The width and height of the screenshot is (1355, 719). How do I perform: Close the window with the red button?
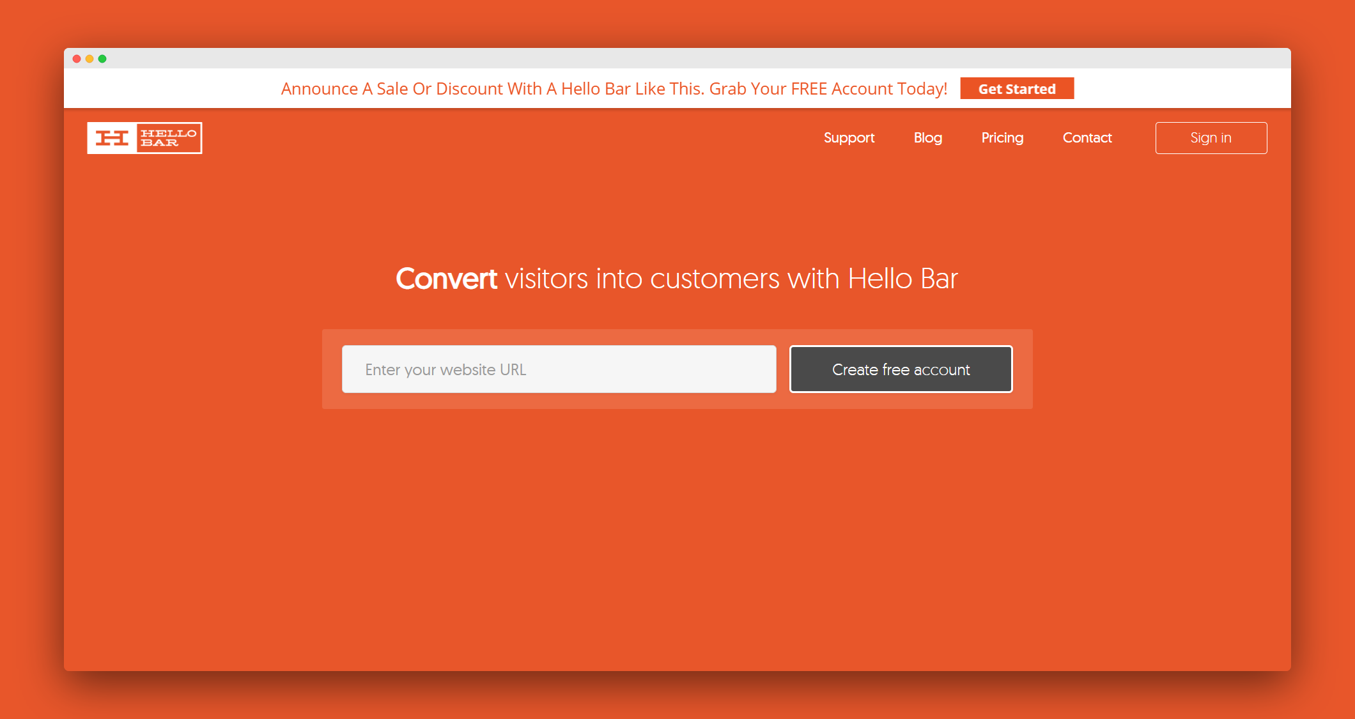coord(77,58)
